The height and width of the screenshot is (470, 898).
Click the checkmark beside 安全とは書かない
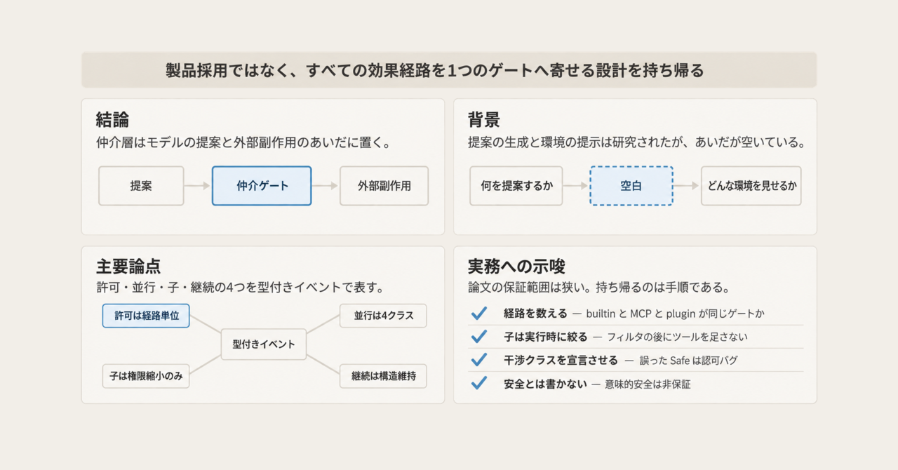point(479,383)
